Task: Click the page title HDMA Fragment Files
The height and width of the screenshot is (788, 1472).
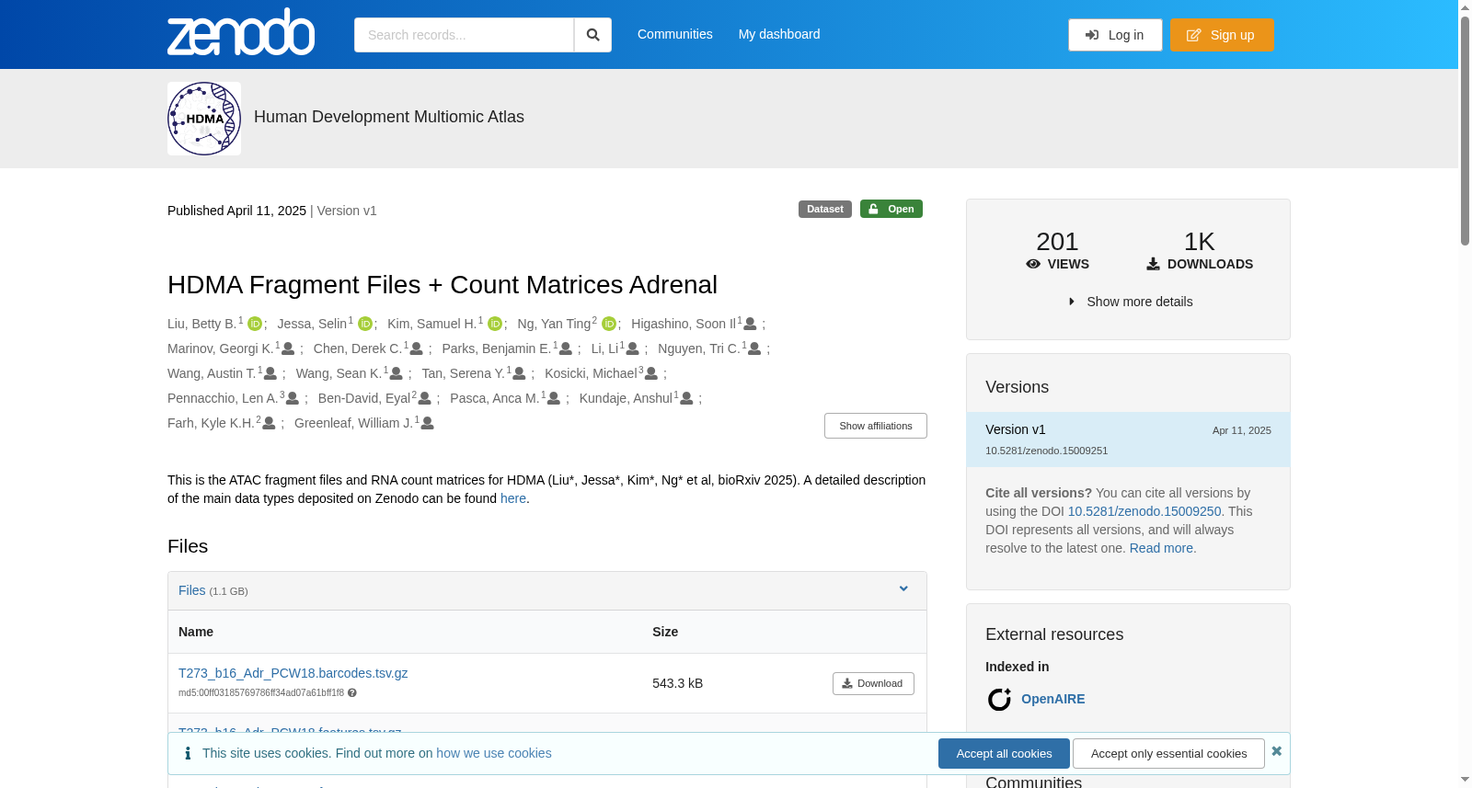Action: coord(443,285)
